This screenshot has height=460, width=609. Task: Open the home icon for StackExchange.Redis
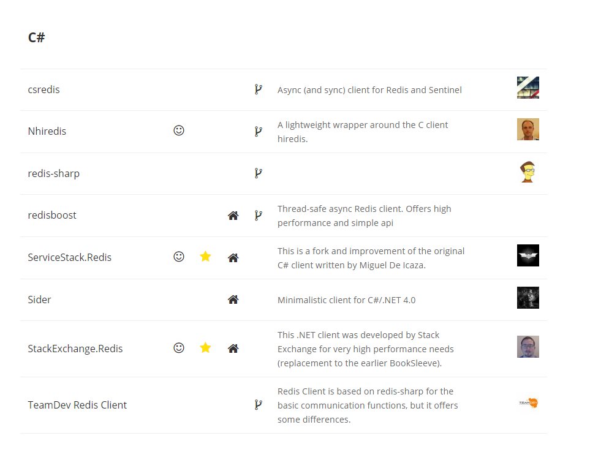pyautogui.click(x=233, y=349)
